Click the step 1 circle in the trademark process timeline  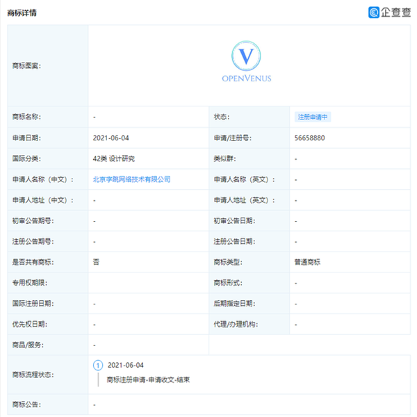click(x=98, y=365)
